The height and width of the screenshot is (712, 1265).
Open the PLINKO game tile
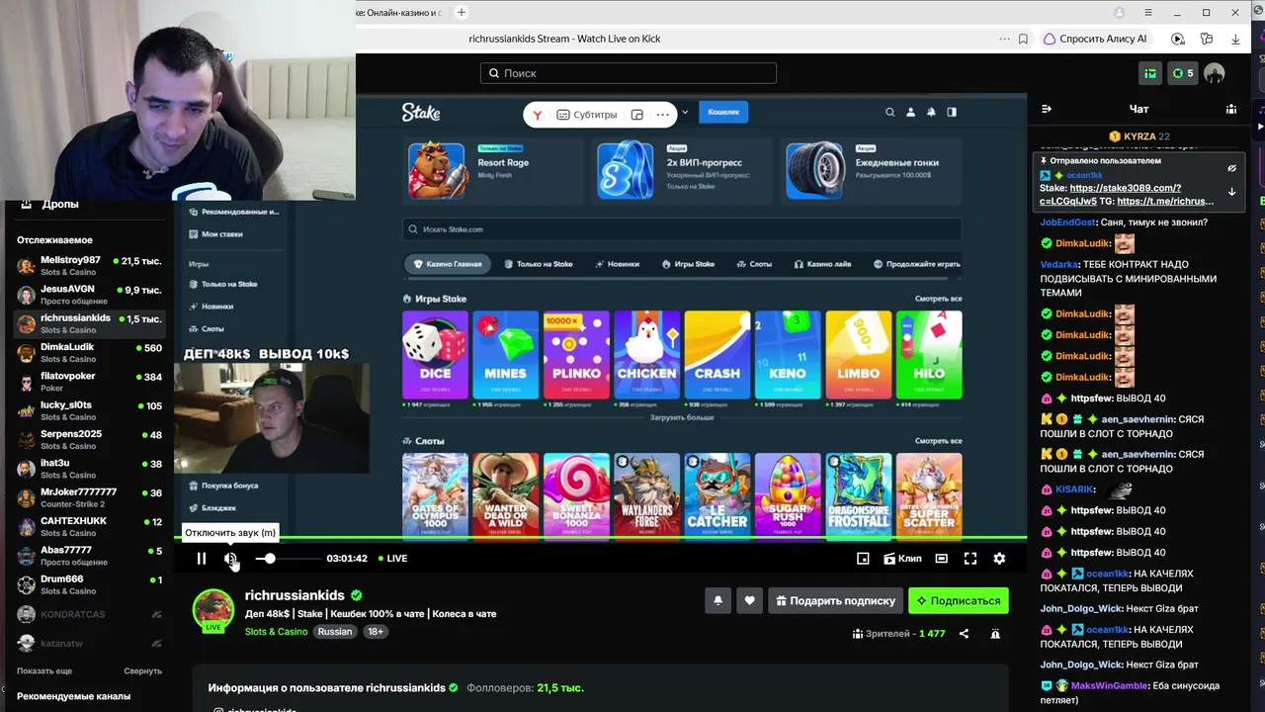(x=576, y=354)
